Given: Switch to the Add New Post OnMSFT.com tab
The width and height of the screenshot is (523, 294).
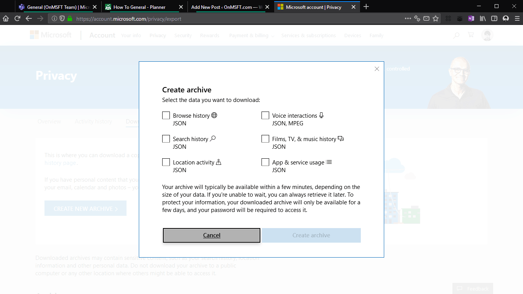Looking at the screenshot, I should pyautogui.click(x=230, y=7).
